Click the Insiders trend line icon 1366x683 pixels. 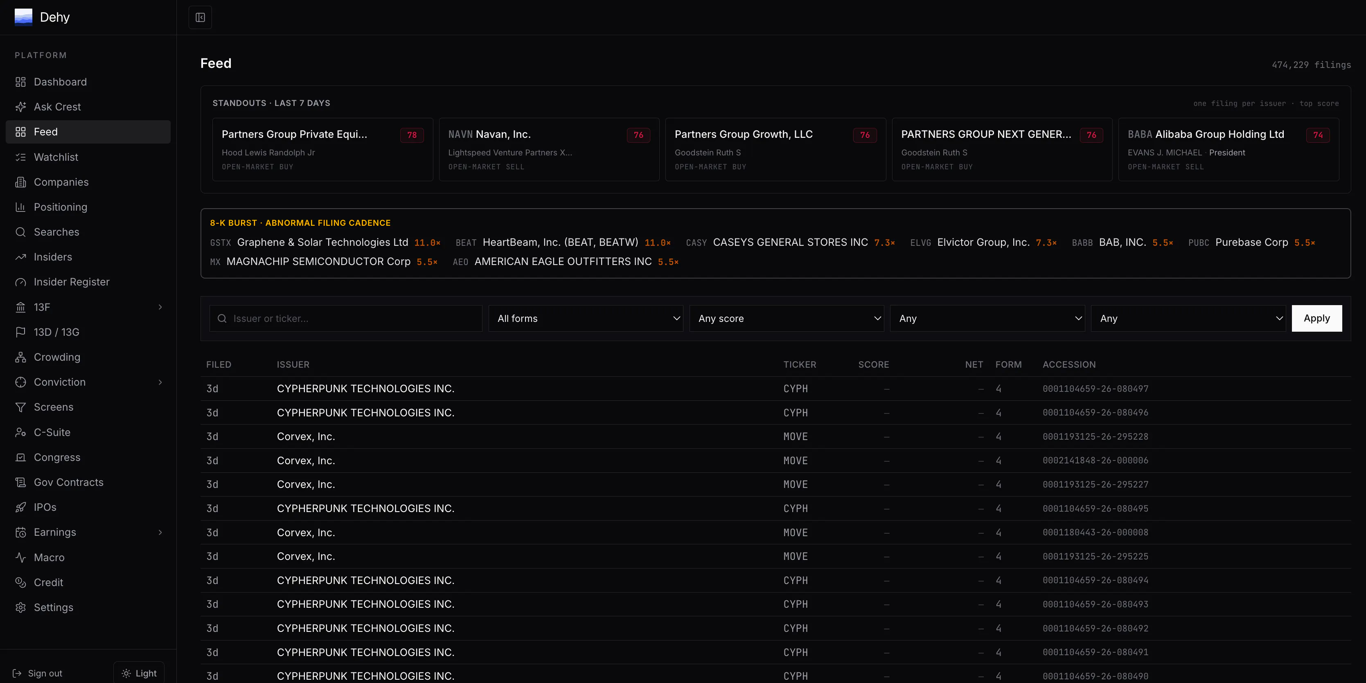click(x=21, y=257)
